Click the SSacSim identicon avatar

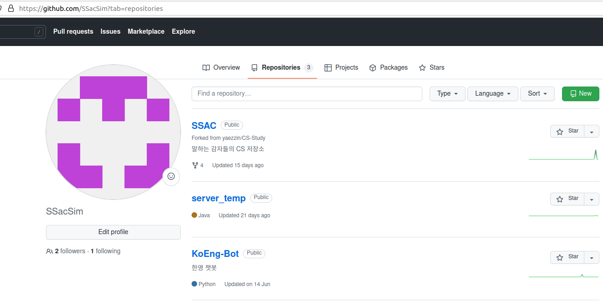(113, 132)
